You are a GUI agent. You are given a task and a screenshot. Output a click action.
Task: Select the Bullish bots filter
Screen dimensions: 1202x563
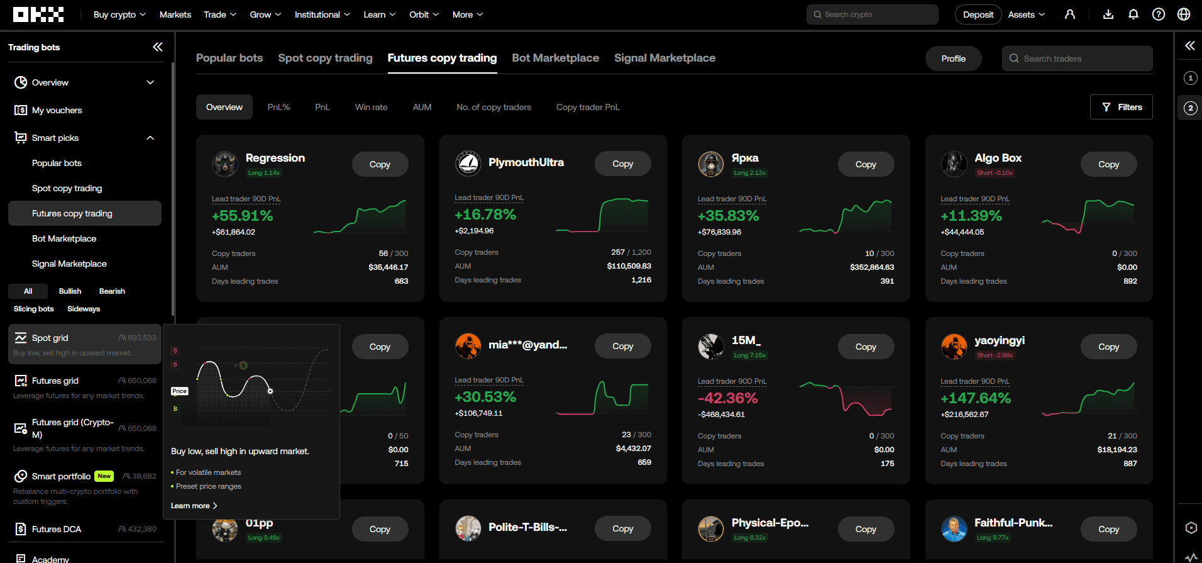tap(70, 291)
